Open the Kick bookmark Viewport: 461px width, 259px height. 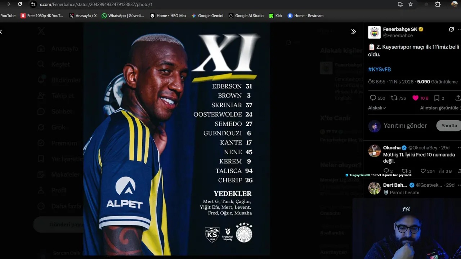pyautogui.click(x=276, y=16)
